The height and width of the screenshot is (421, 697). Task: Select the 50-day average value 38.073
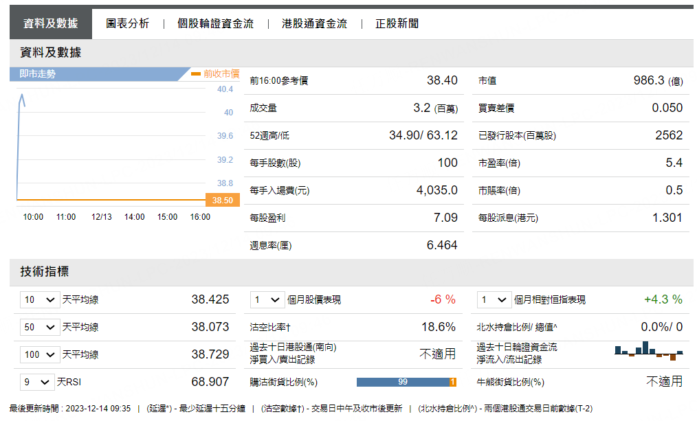coord(210,328)
